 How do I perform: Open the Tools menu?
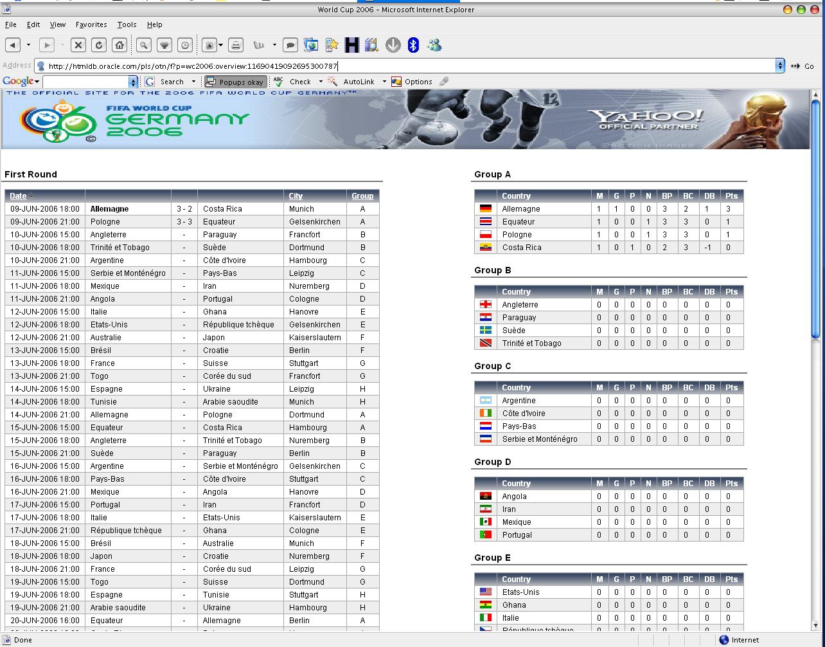pos(127,24)
